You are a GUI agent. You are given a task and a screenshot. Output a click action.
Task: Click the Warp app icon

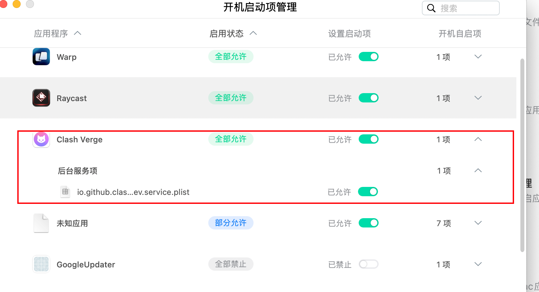coord(41,57)
